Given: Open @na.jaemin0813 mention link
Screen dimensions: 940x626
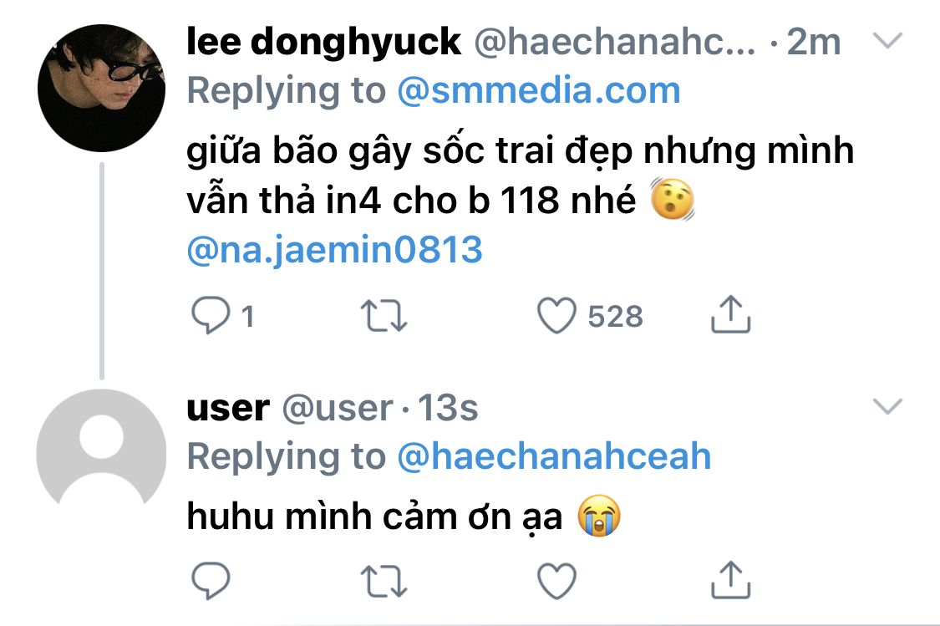Looking at the screenshot, I should (x=334, y=249).
